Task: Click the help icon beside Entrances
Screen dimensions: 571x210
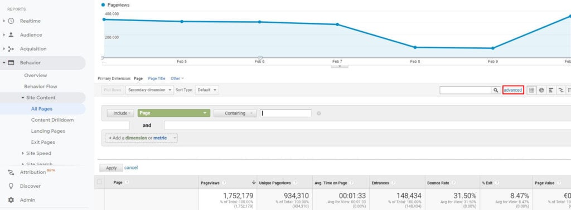Action: click(393, 183)
